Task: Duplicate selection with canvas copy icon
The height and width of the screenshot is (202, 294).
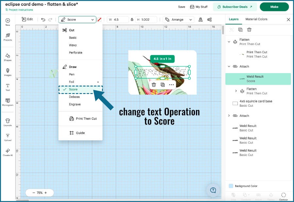Action: pyautogui.click(x=163, y=85)
